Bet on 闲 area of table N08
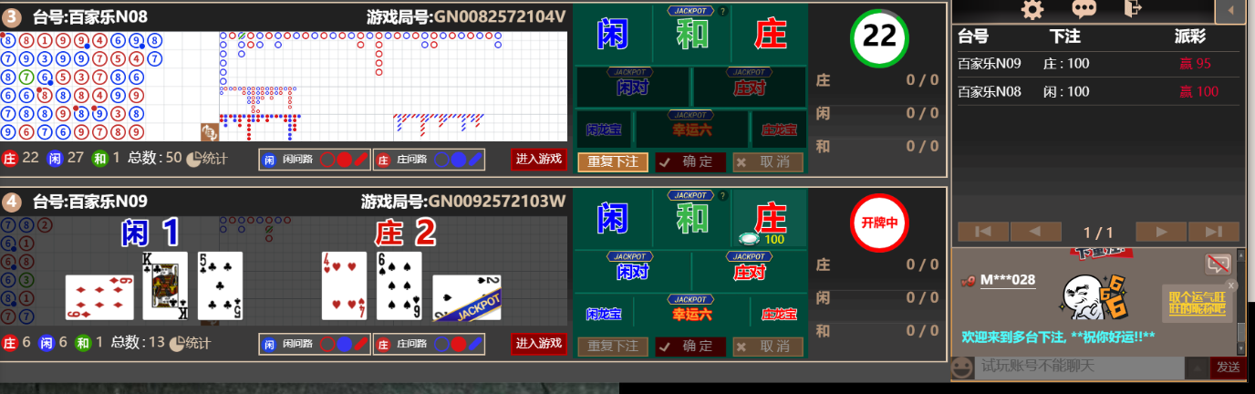 [x=612, y=34]
